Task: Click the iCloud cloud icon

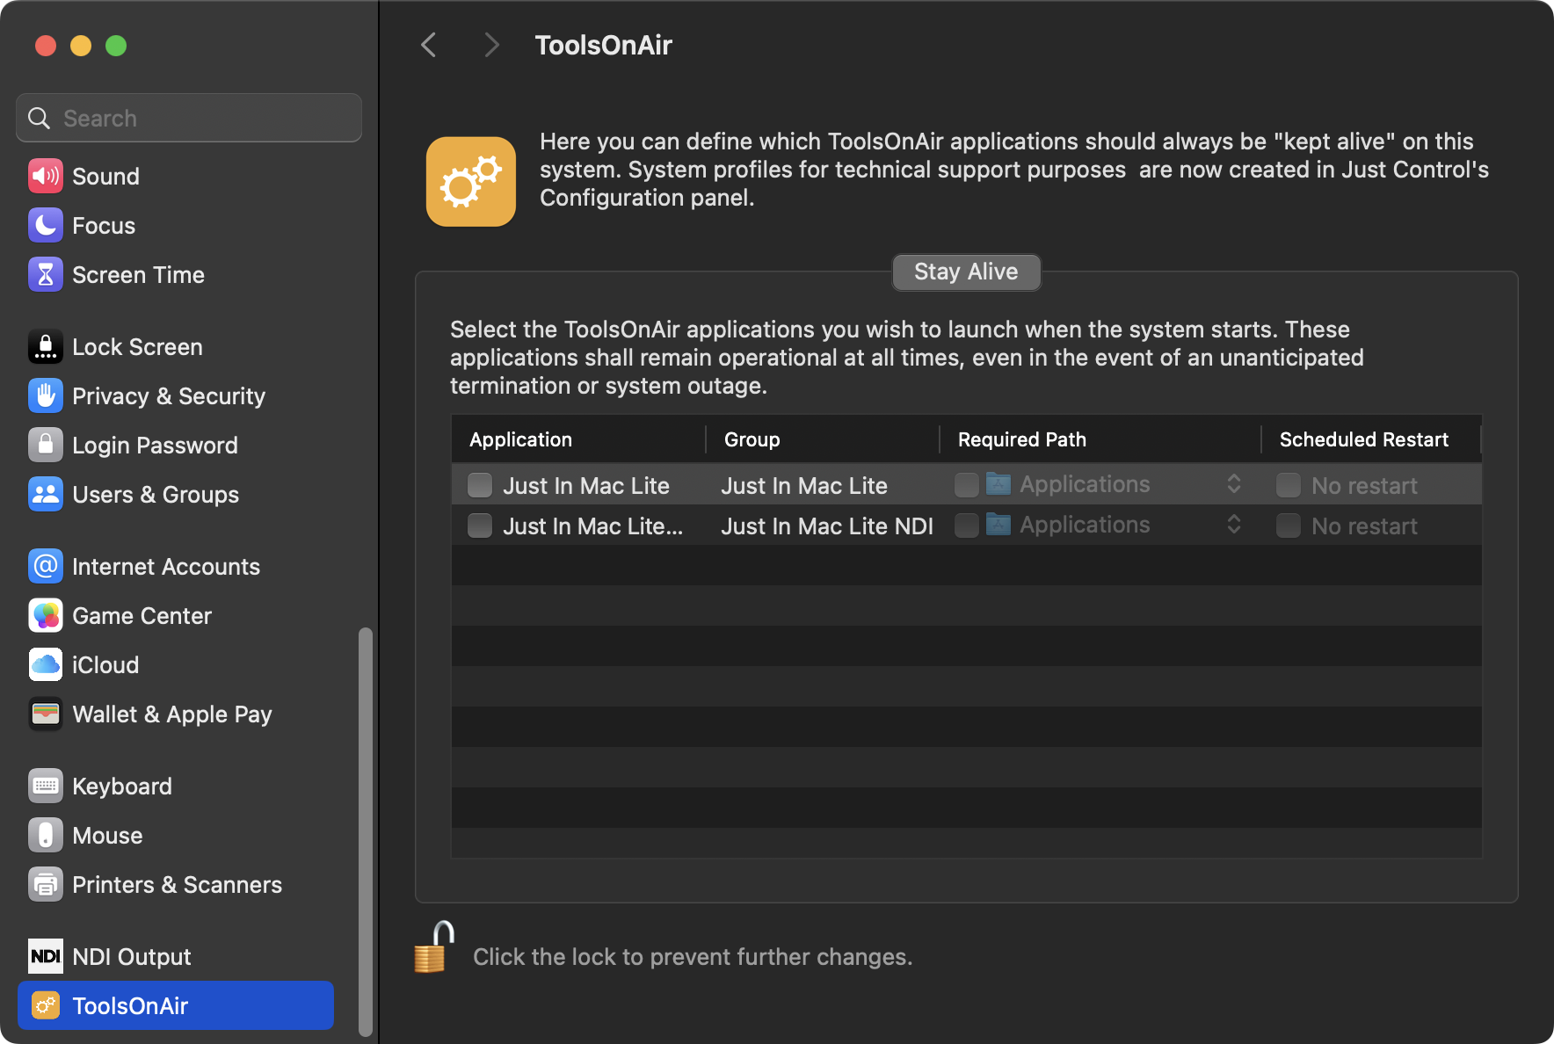Action: pos(46,664)
